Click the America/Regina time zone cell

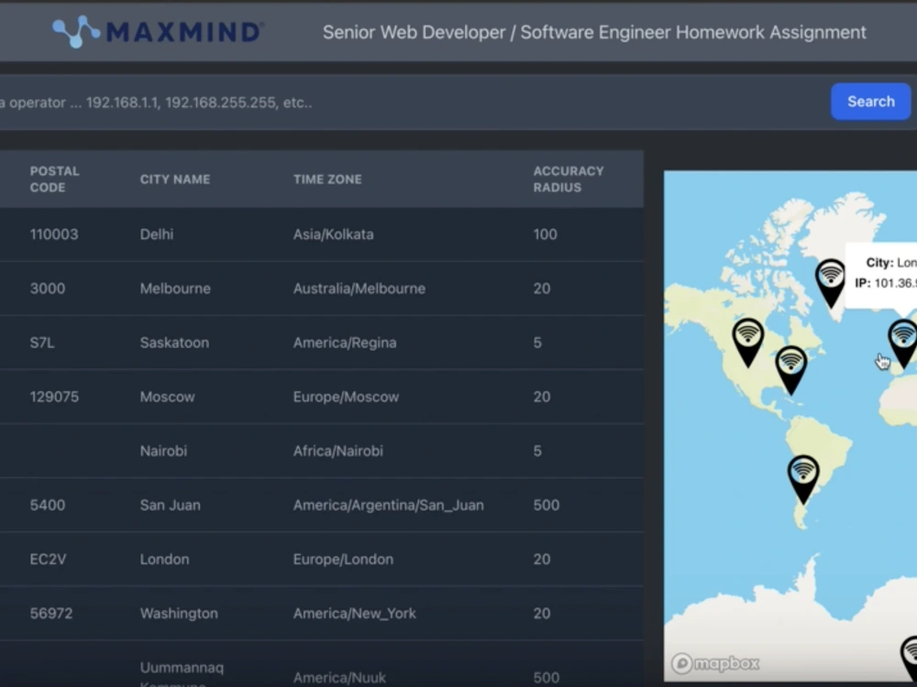pos(345,343)
